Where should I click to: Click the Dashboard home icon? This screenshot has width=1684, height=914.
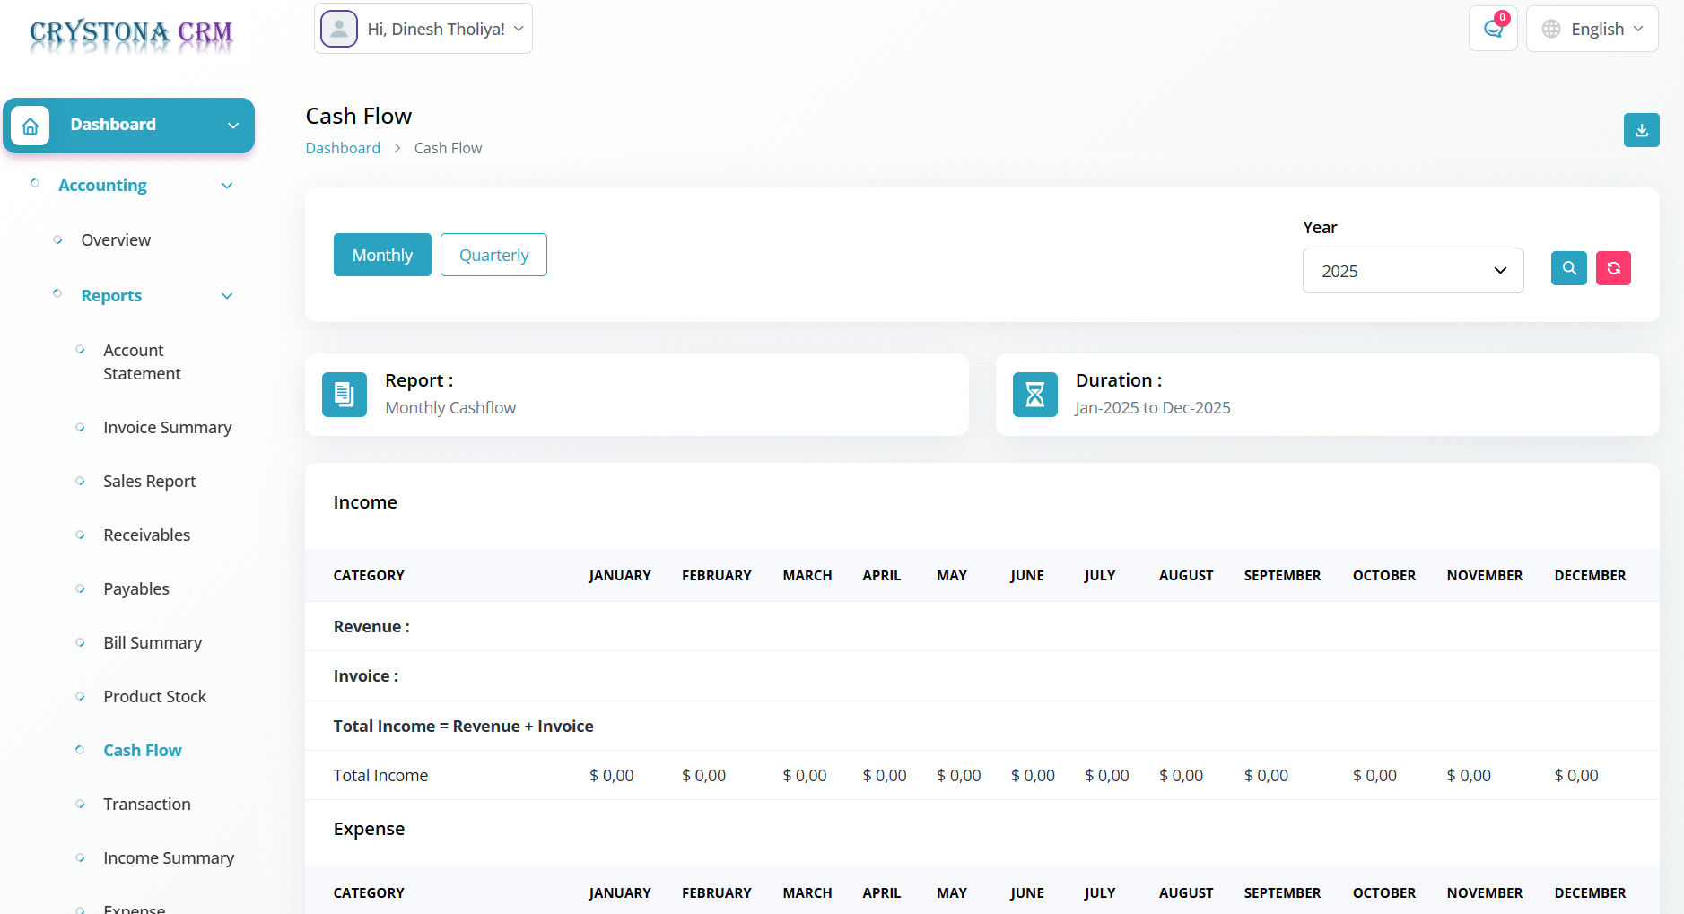tap(31, 126)
